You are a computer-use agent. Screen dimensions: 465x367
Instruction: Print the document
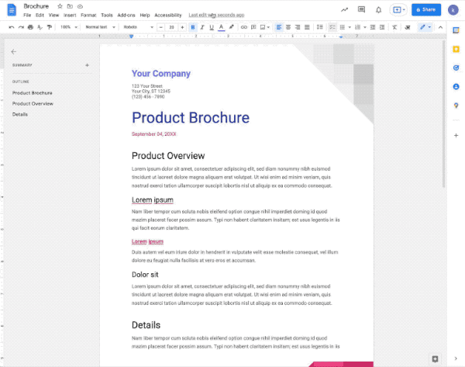(30, 27)
